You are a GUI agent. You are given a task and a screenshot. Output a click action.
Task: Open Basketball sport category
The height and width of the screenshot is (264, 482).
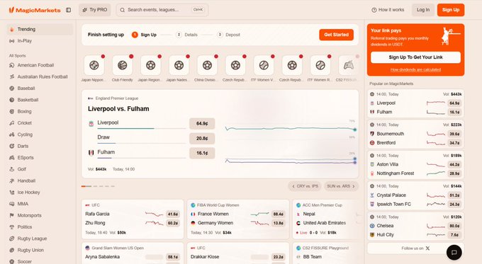click(x=40, y=100)
